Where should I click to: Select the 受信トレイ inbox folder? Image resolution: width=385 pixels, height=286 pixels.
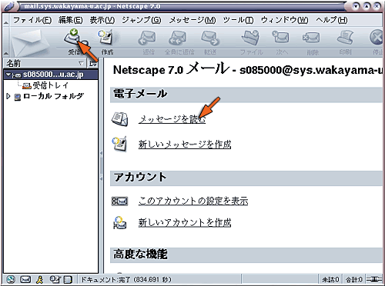[51, 85]
